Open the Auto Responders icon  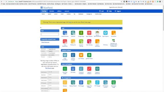65,41
